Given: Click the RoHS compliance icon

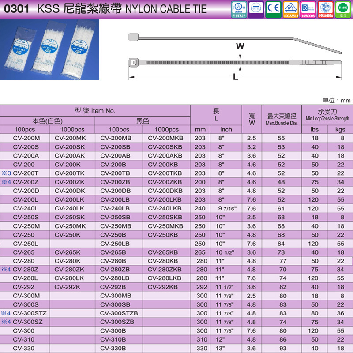Looking at the screenshot, I should (x=343, y=9).
